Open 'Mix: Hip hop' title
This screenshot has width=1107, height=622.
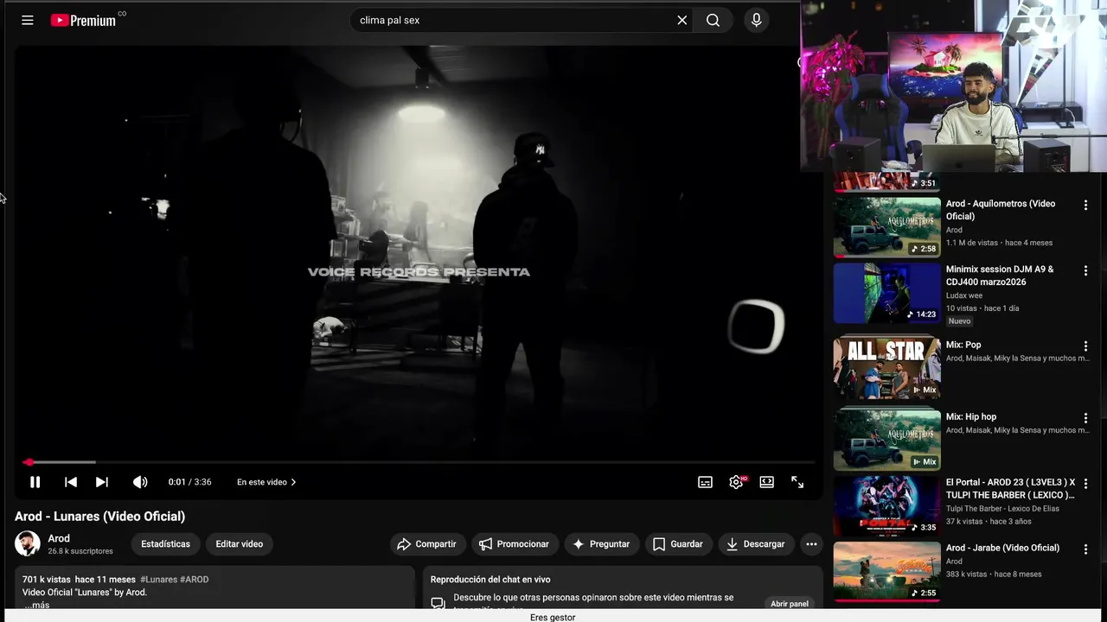(x=971, y=416)
